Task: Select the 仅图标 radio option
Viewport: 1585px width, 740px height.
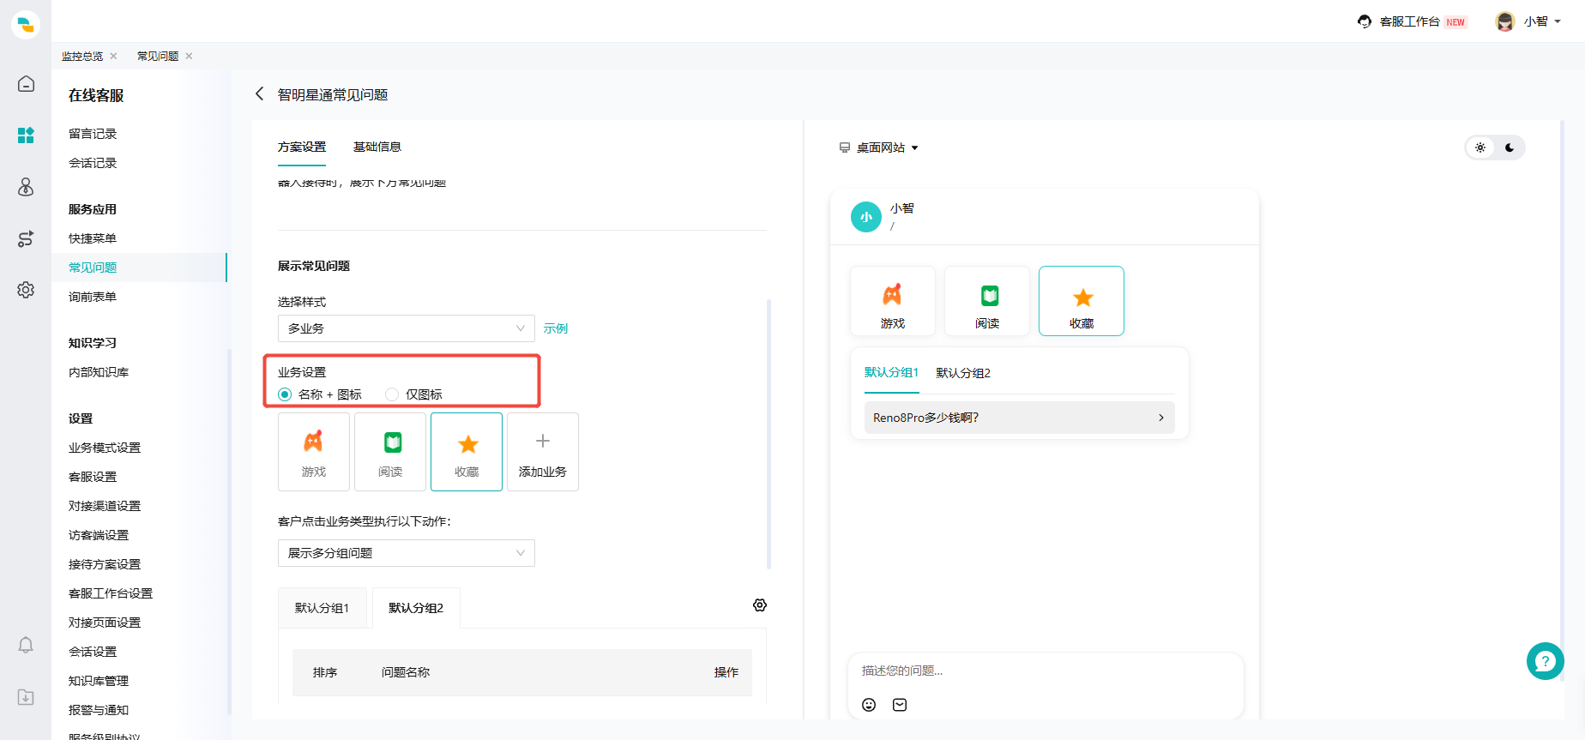Action: click(x=392, y=394)
